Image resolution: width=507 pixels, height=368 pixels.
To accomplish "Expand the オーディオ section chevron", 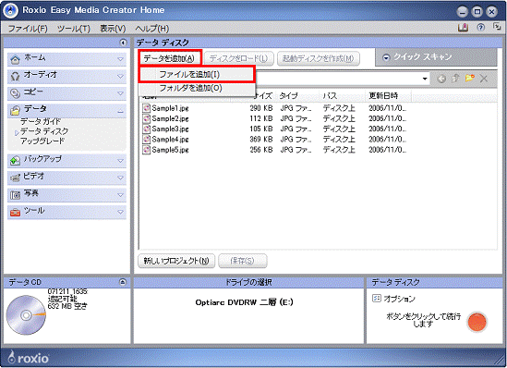I will (x=120, y=77).
